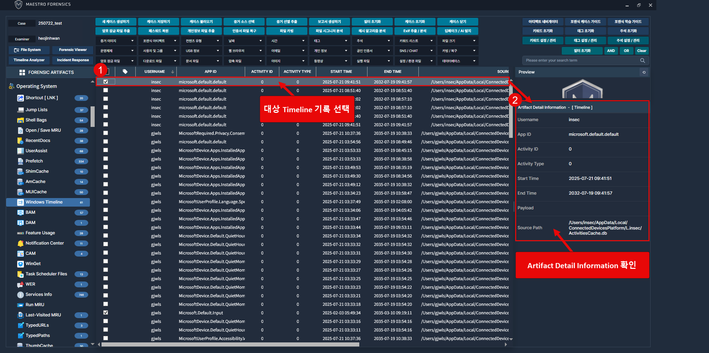Open the Prefetch artifact icon

click(x=20, y=161)
